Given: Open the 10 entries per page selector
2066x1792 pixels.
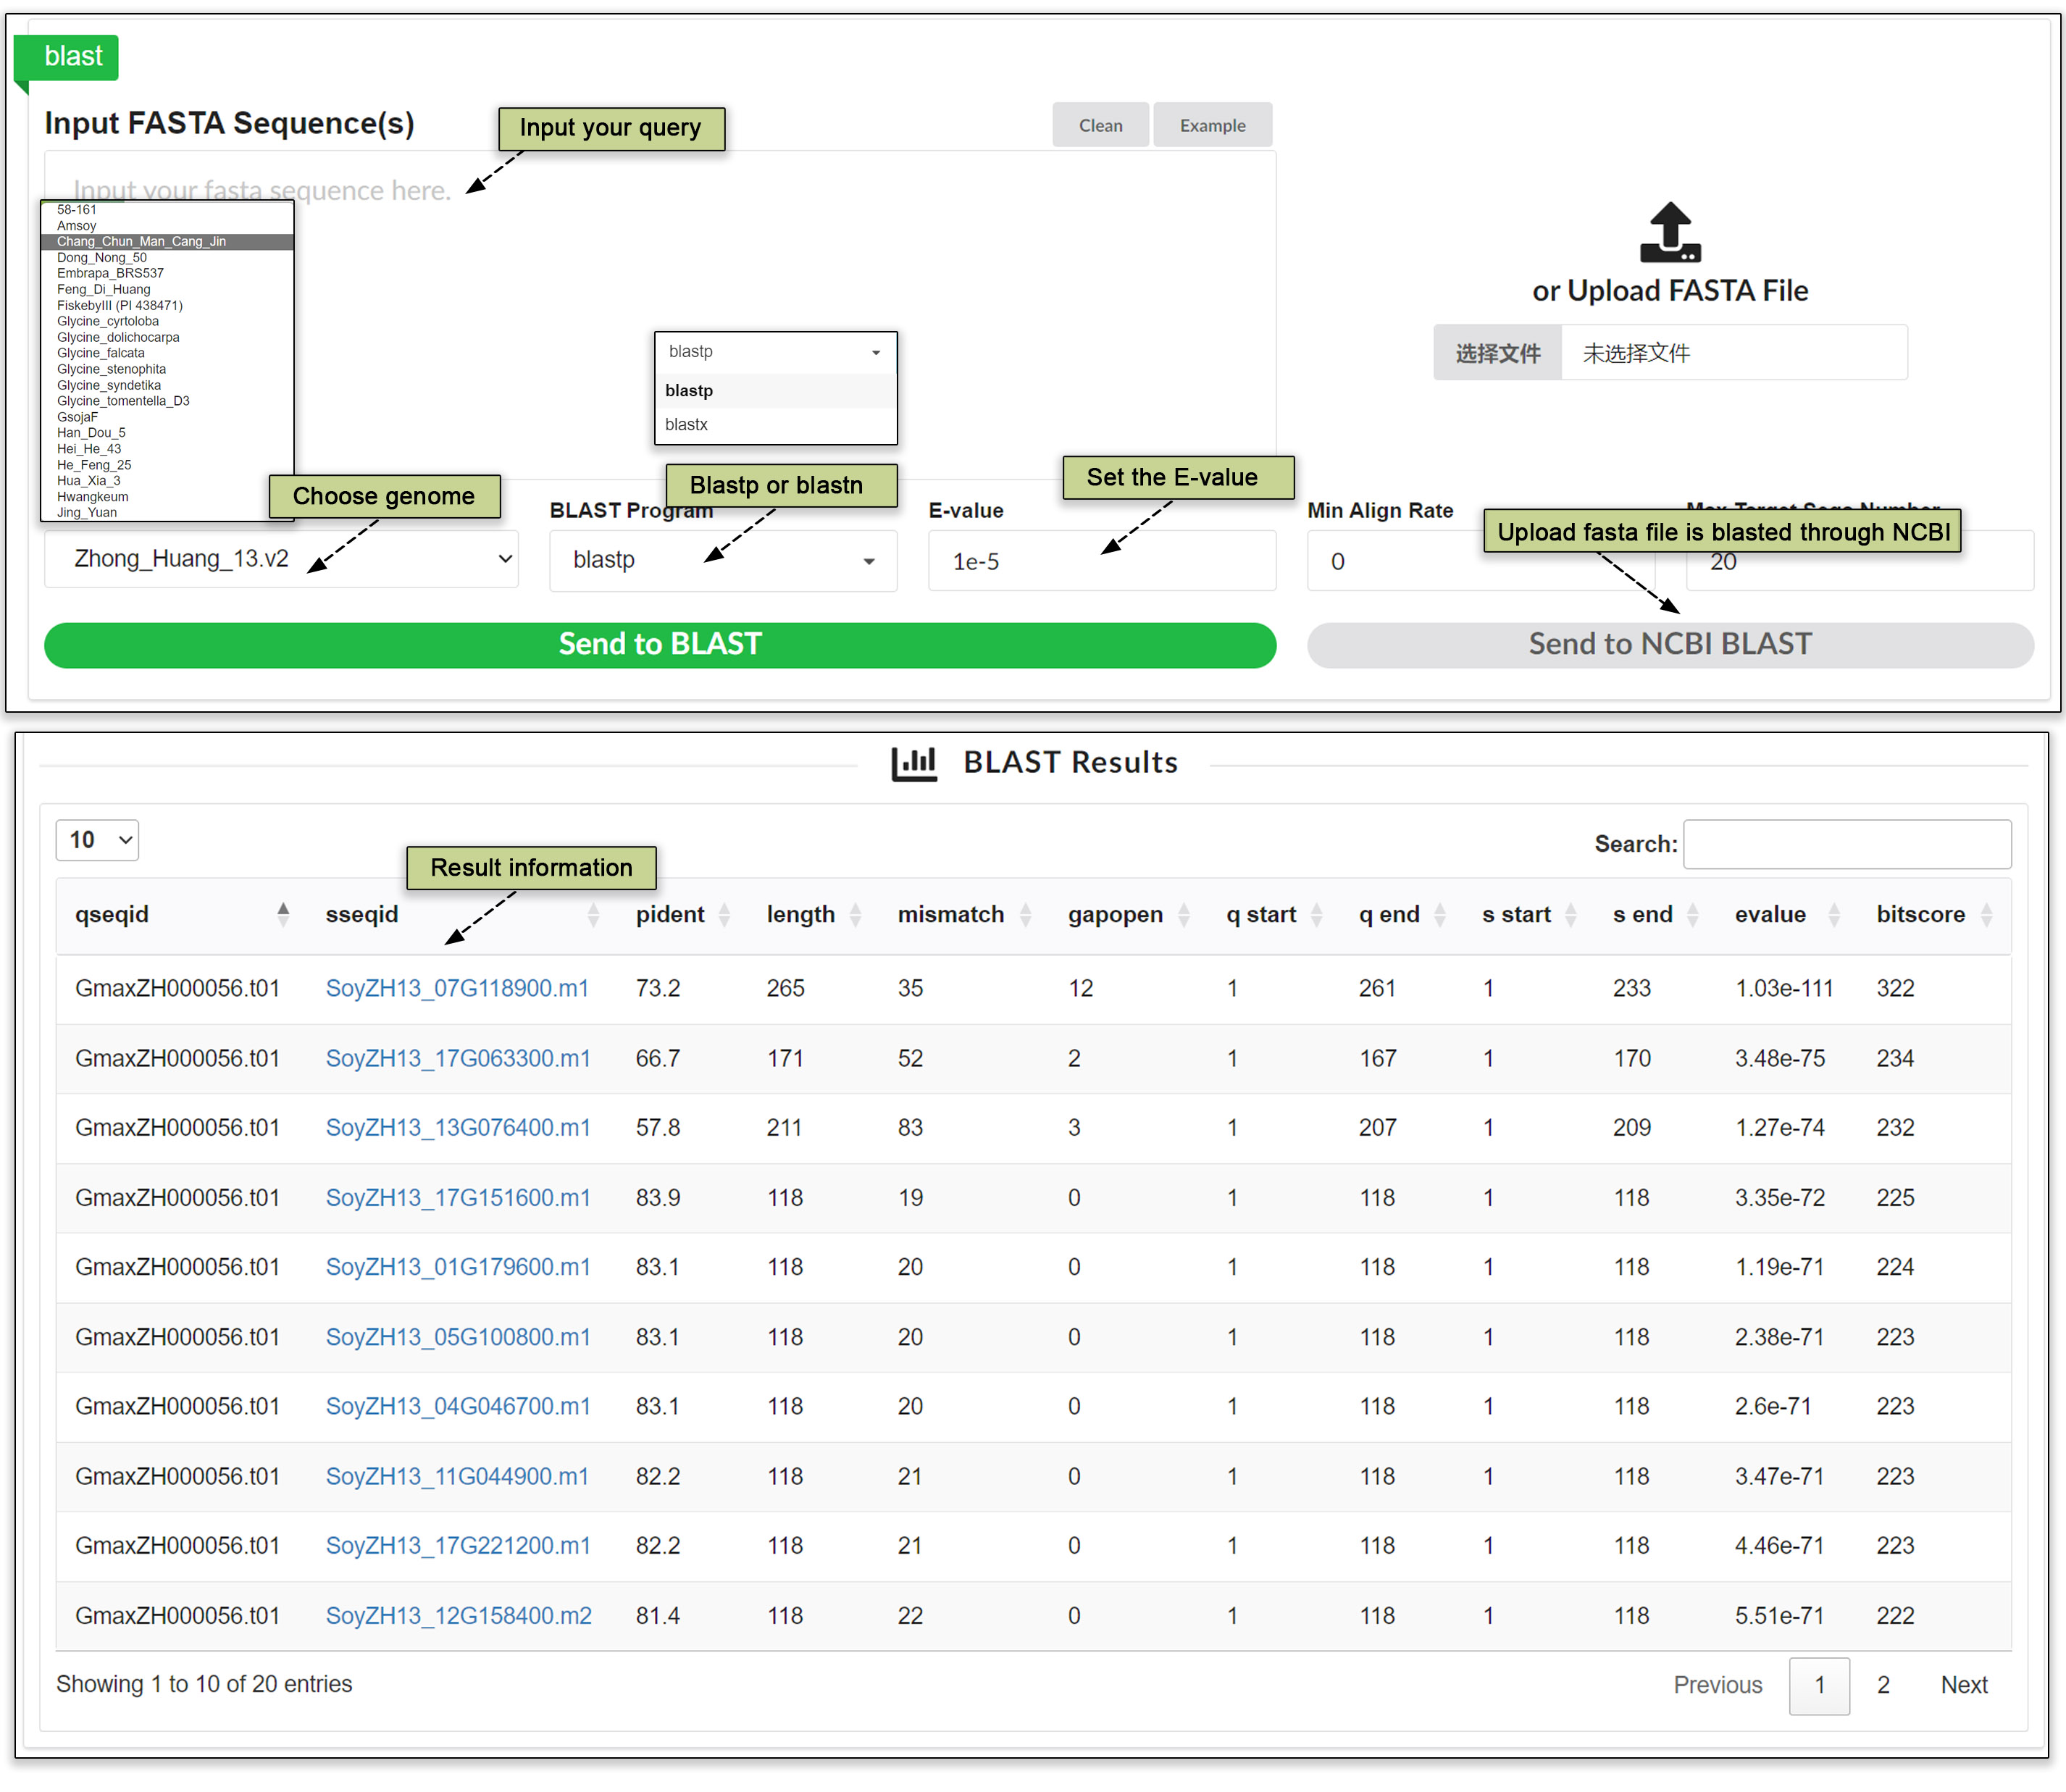Looking at the screenshot, I should coord(97,840).
